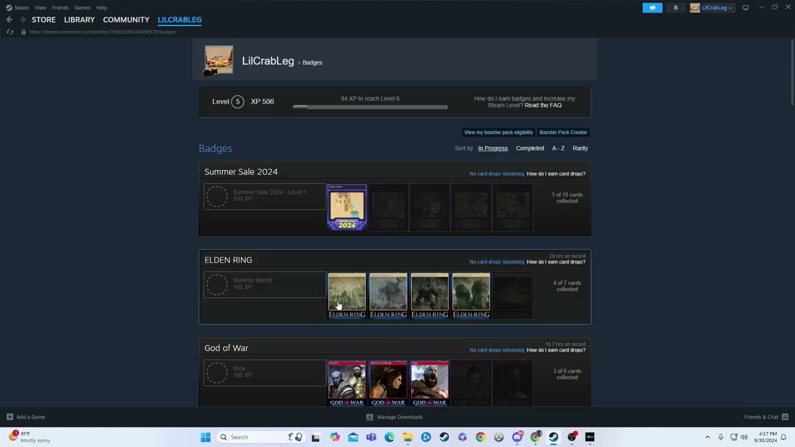Click '3 of 6 cards collected' text
Screen dimensions: 795x447
(x=567, y=374)
